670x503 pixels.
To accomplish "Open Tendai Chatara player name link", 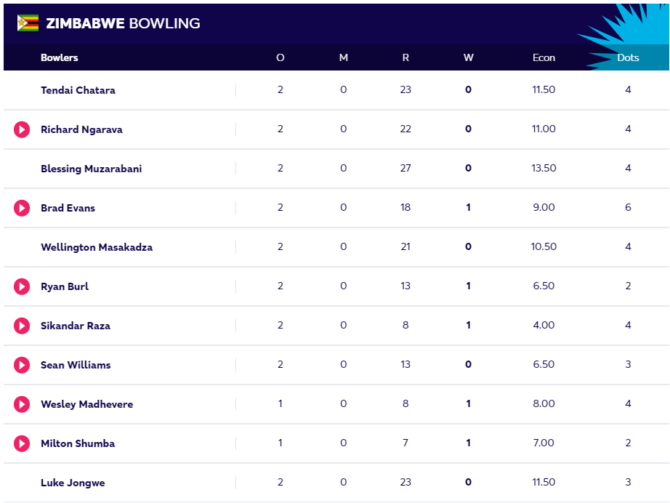I will 78,90.
